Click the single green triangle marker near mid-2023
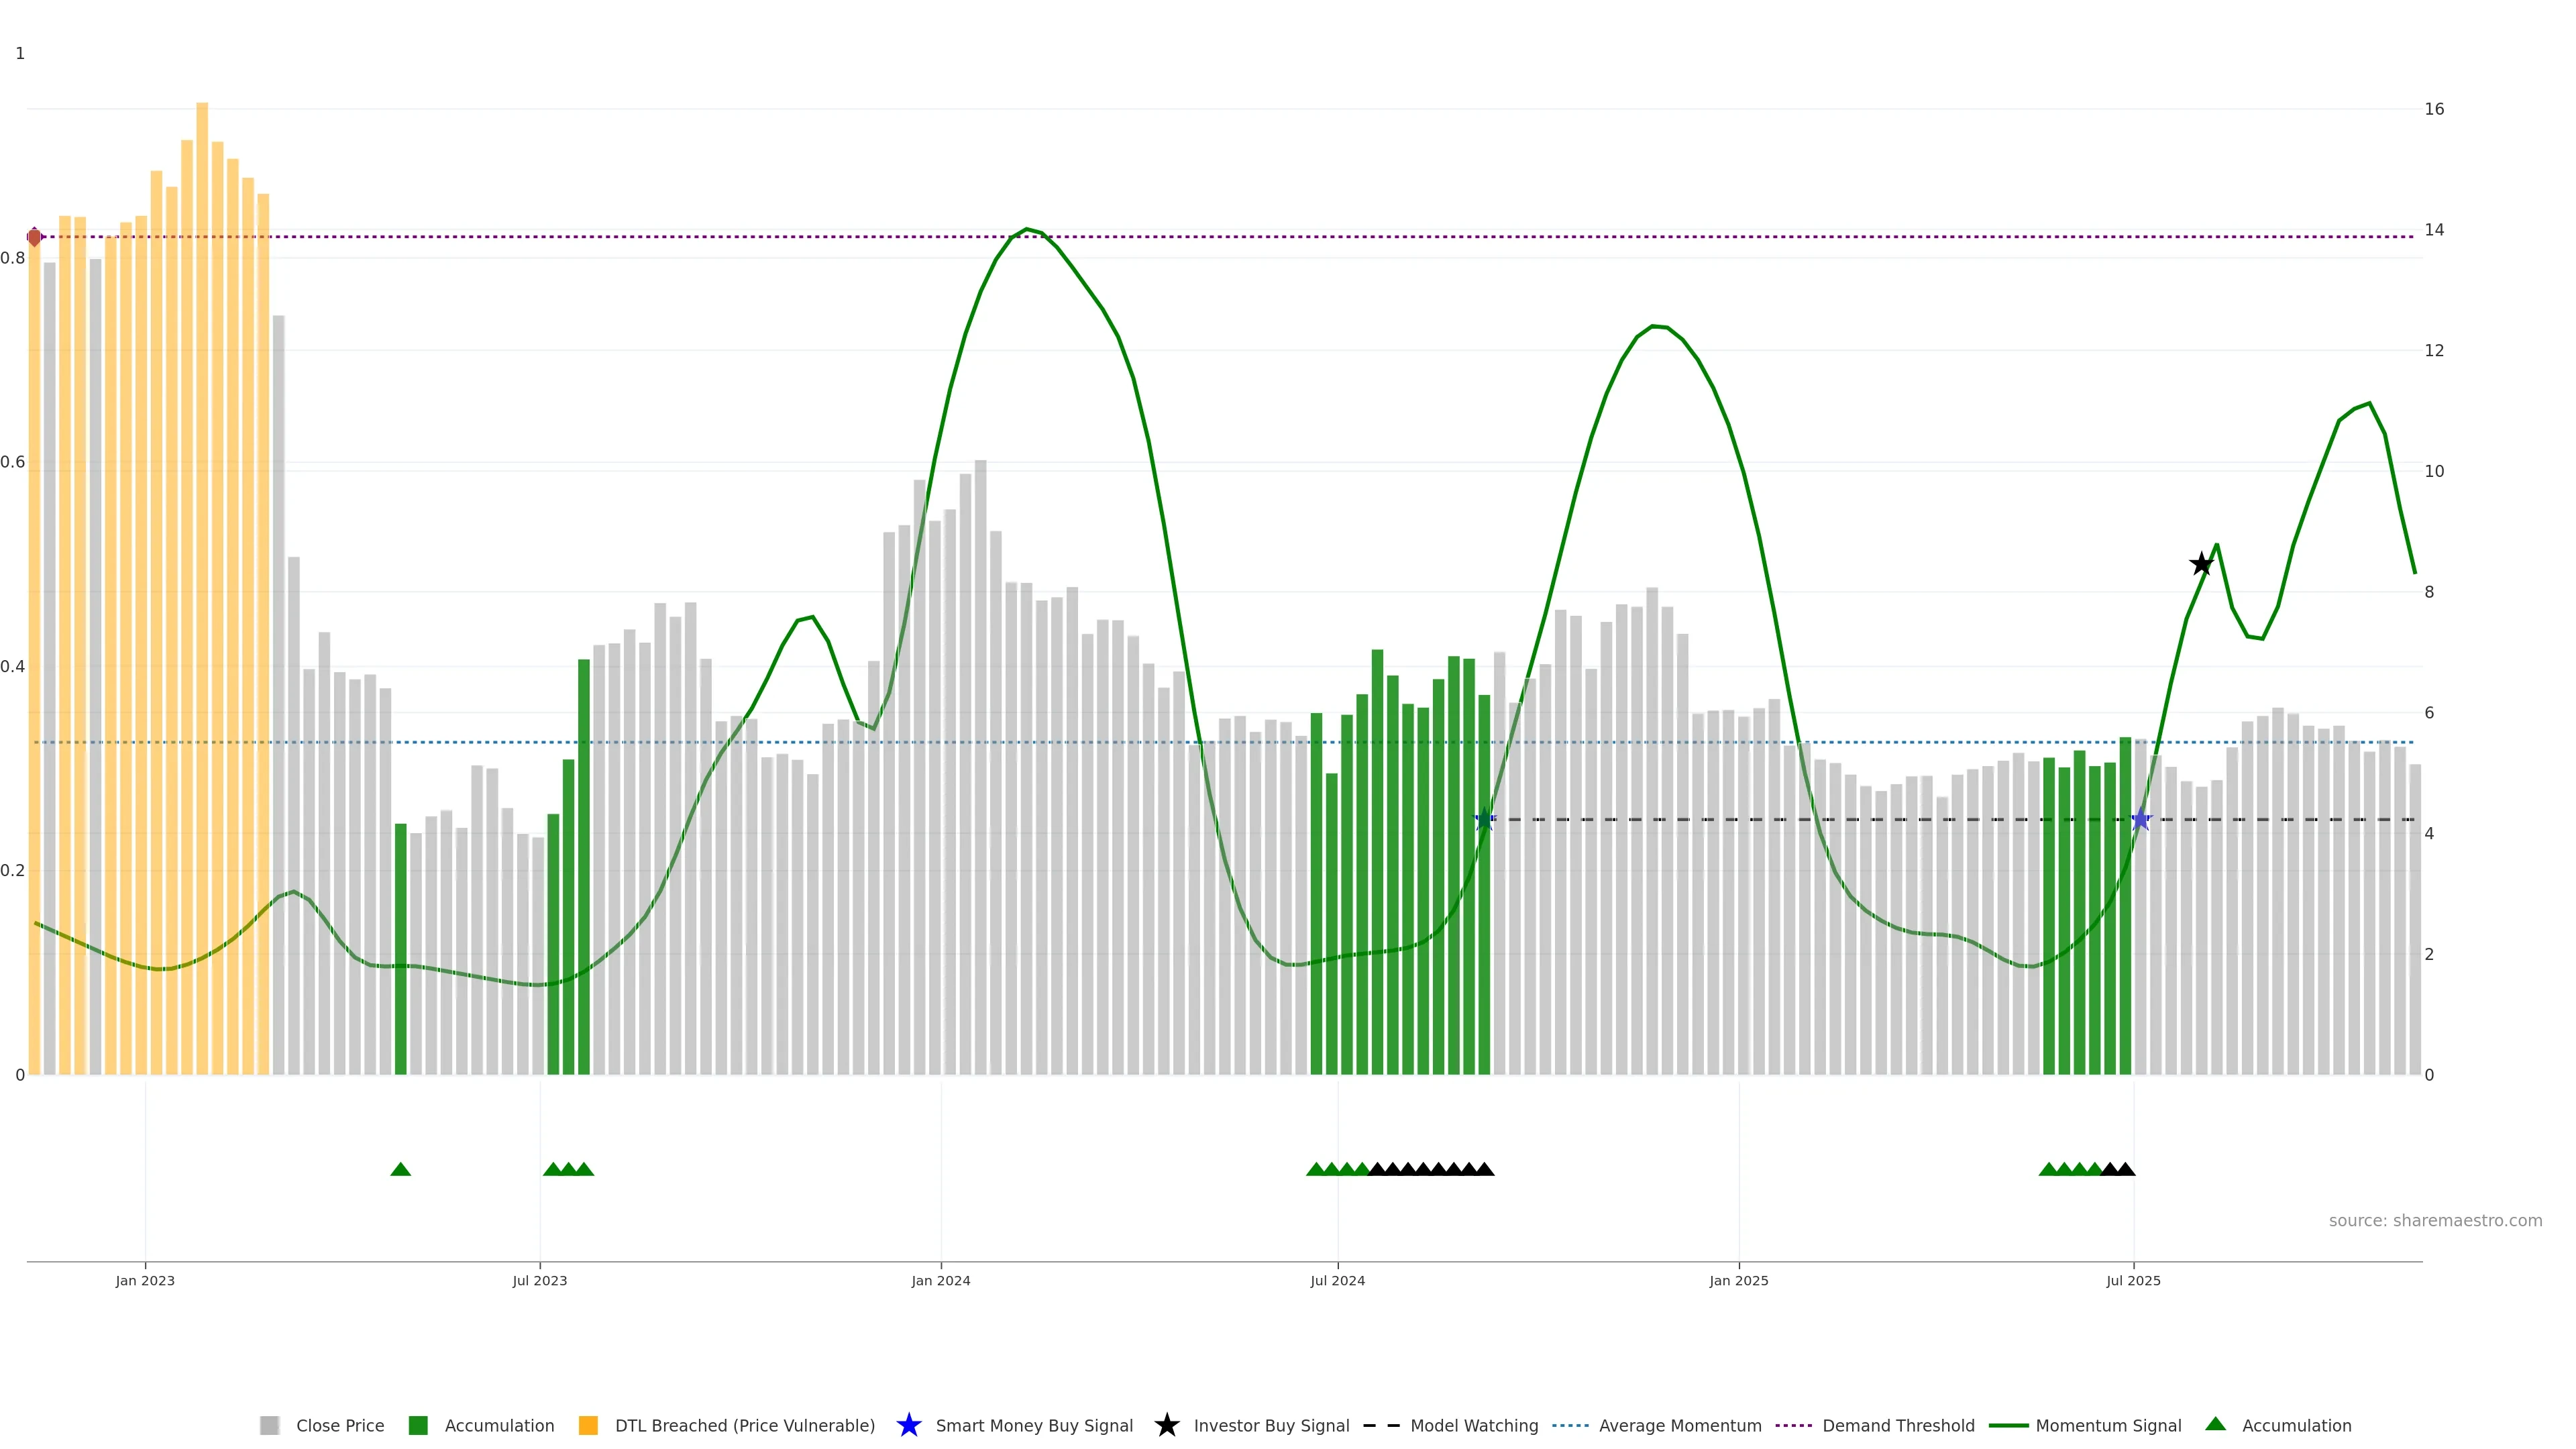 point(401,1169)
